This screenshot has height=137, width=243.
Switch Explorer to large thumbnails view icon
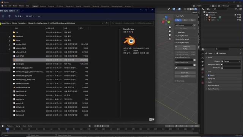tap(153, 119)
